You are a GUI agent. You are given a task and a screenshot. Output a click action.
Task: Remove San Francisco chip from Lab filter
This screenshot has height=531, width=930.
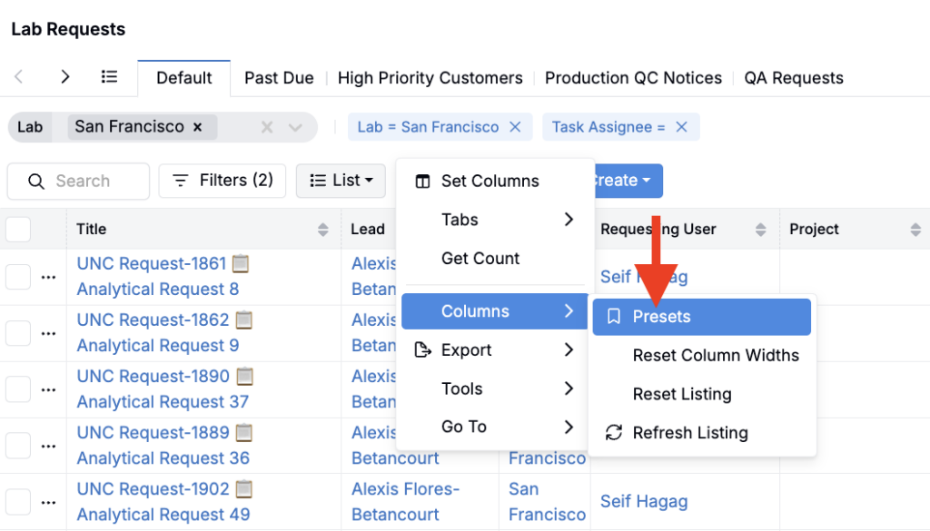point(197,127)
